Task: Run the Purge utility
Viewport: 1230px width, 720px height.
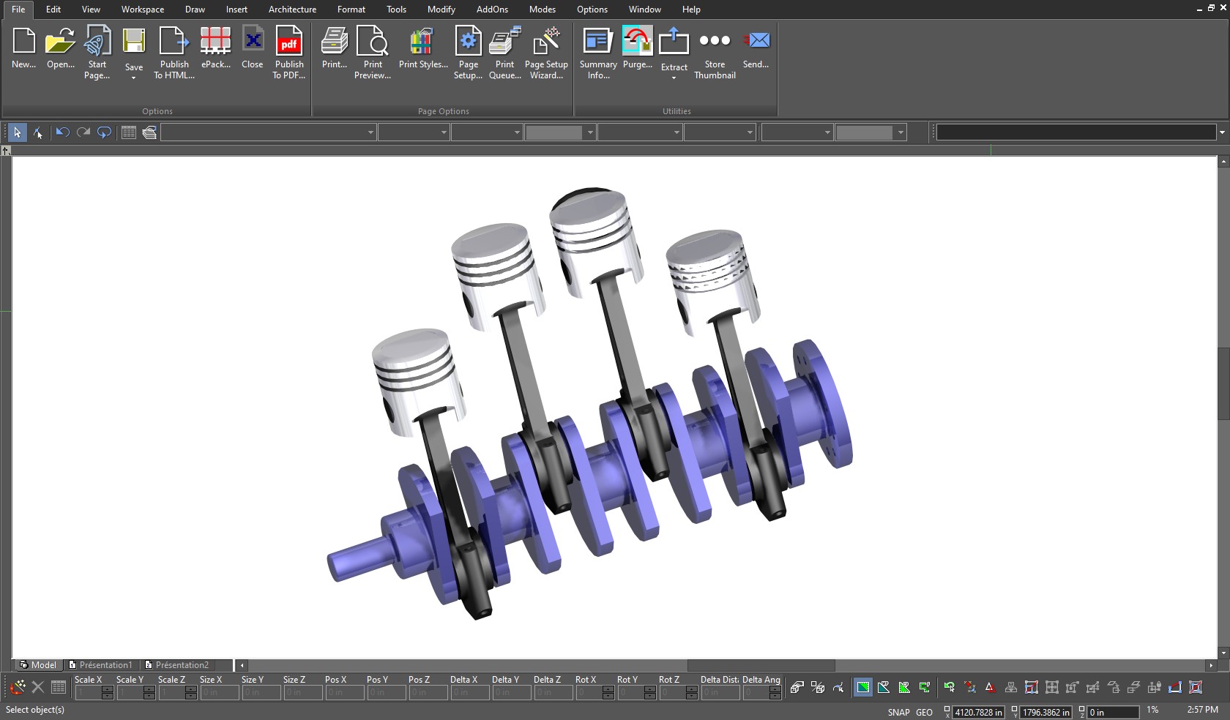Action: tap(637, 45)
